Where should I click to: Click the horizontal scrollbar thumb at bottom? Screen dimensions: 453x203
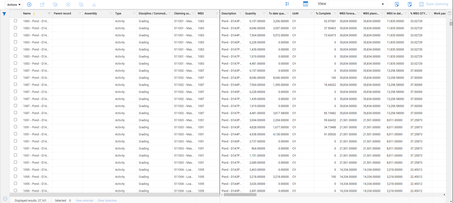coord(240,195)
